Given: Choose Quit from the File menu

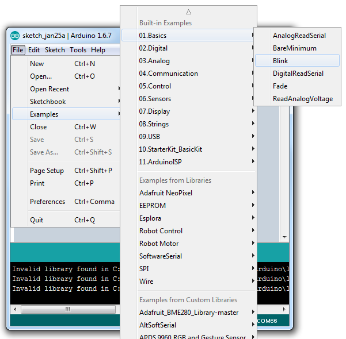Looking at the screenshot, I should 66,220.
